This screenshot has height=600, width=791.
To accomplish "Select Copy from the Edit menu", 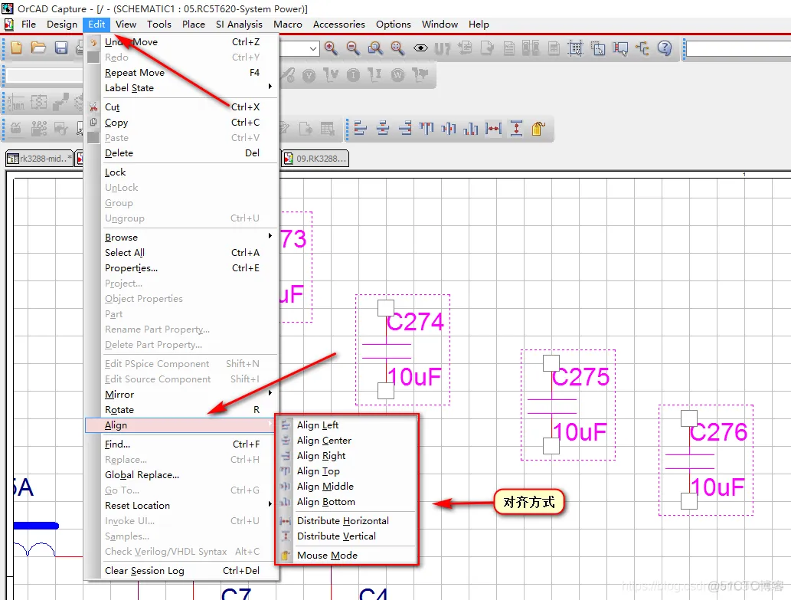I will (181, 123).
